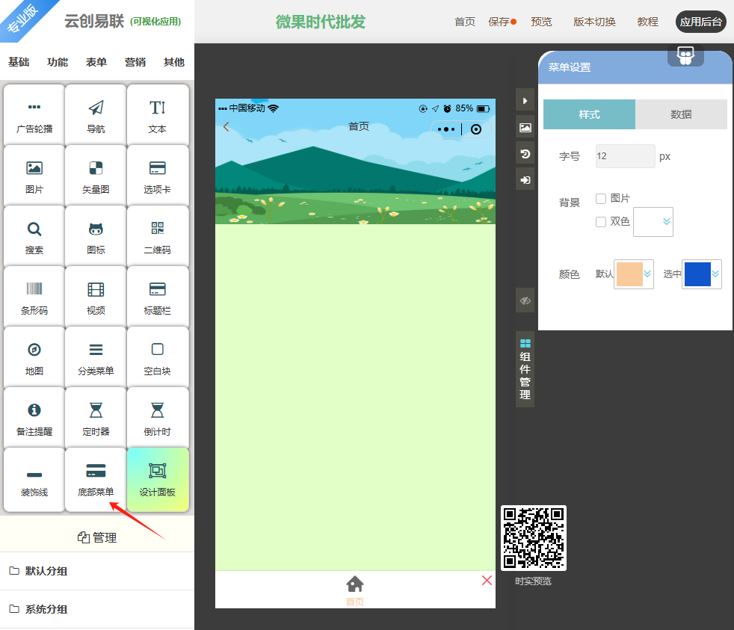Enable the 图片 background checkbox

[x=601, y=199]
